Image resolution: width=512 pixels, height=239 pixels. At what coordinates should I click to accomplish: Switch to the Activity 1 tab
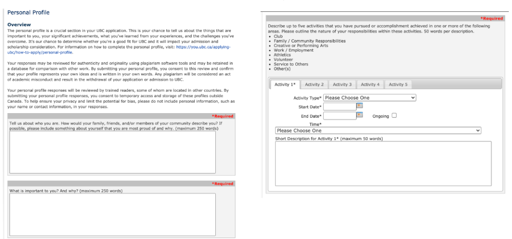pyautogui.click(x=285, y=84)
